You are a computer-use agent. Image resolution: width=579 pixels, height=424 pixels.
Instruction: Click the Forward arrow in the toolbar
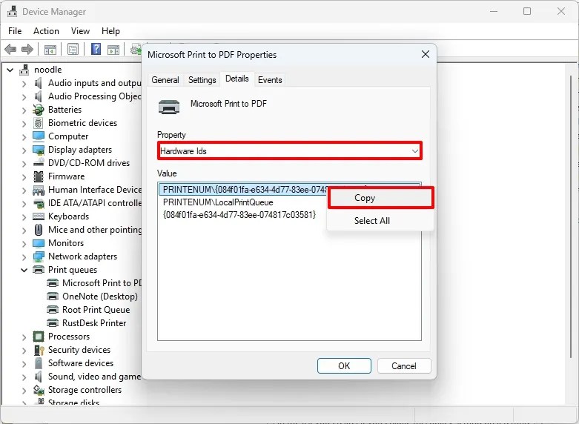click(27, 49)
